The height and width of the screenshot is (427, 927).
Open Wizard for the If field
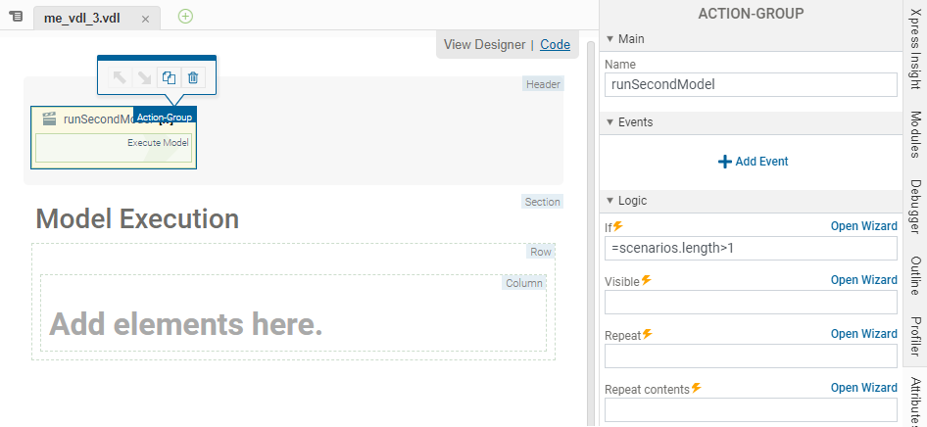[x=863, y=226]
